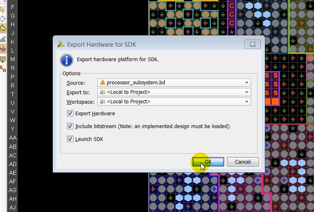The width and height of the screenshot is (314, 212).
Task: Toggle the magnifier checkmark DRC icon
Action: 3,48
